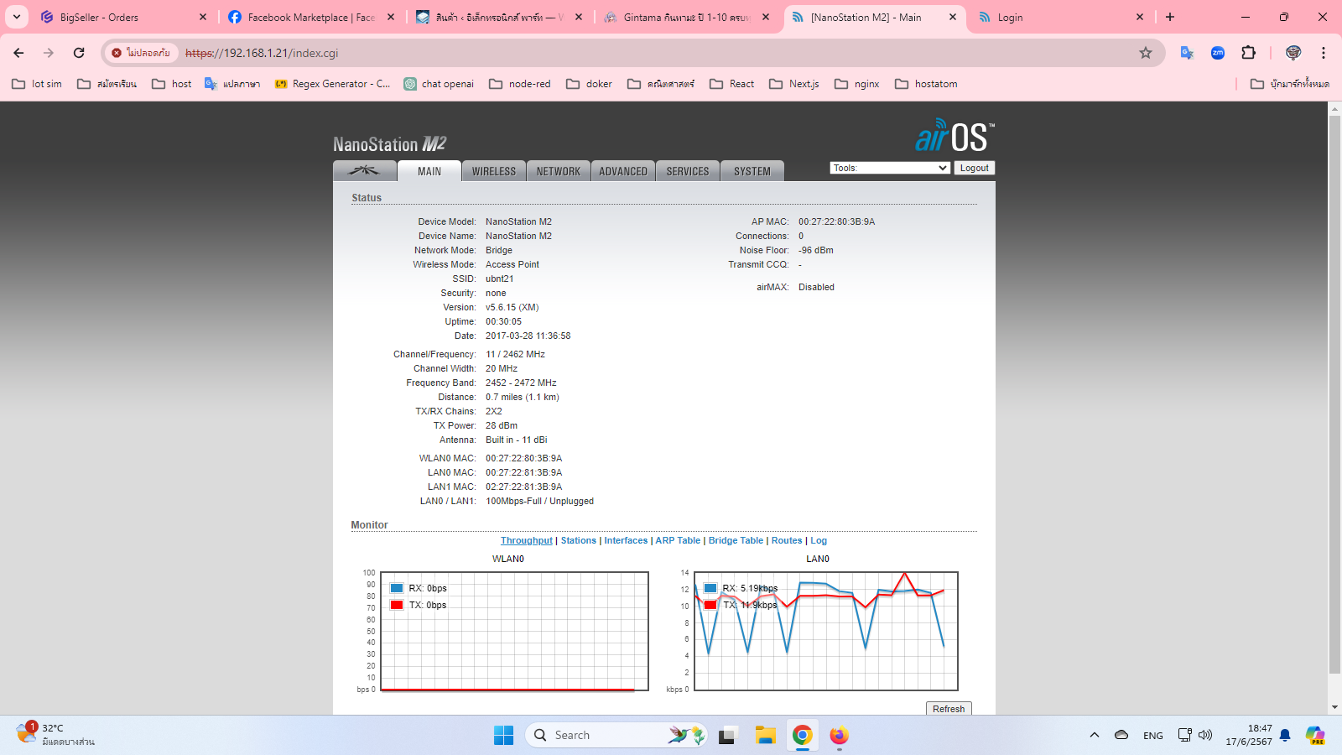Screen dimensions: 1342x755
Task: Open the ADVANCED tab
Action: coord(623,171)
